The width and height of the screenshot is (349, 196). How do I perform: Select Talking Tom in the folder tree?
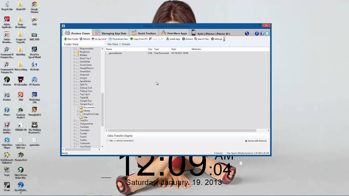(86, 91)
